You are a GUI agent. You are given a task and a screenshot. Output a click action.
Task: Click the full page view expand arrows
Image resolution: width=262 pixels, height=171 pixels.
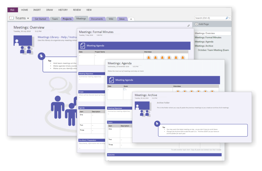[189, 26]
